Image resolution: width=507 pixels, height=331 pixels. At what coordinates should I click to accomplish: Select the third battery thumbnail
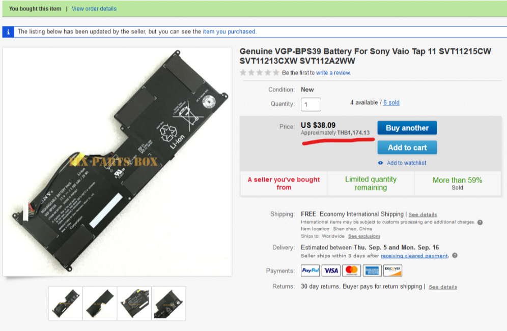coord(134,304)
